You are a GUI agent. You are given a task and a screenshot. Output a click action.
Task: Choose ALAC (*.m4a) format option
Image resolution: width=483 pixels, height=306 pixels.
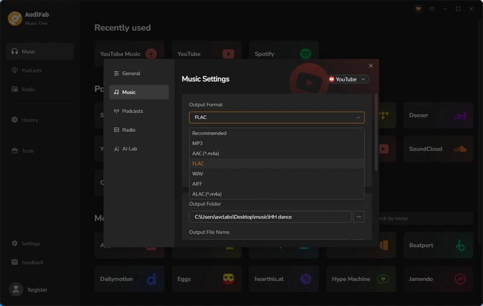coord(277,194)
